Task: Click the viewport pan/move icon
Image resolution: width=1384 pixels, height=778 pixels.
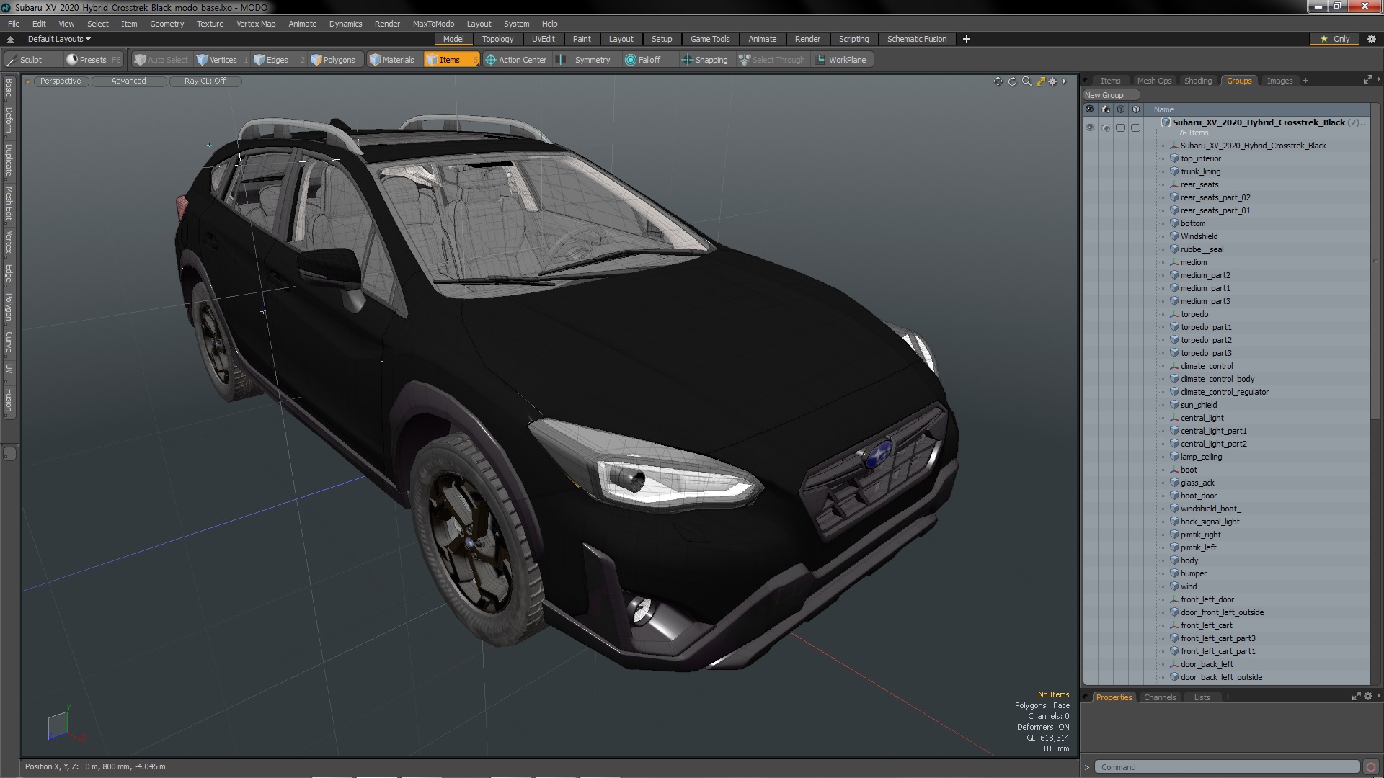Action: [x=998, y=81]
